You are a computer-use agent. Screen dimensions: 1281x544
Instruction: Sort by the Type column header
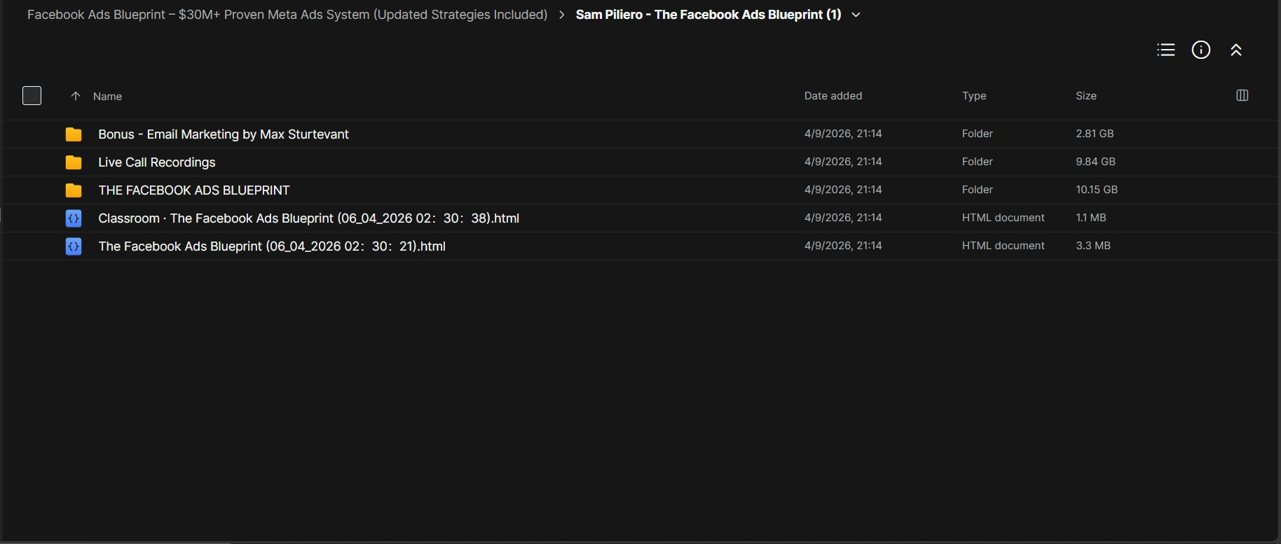[x=974, y=96]
